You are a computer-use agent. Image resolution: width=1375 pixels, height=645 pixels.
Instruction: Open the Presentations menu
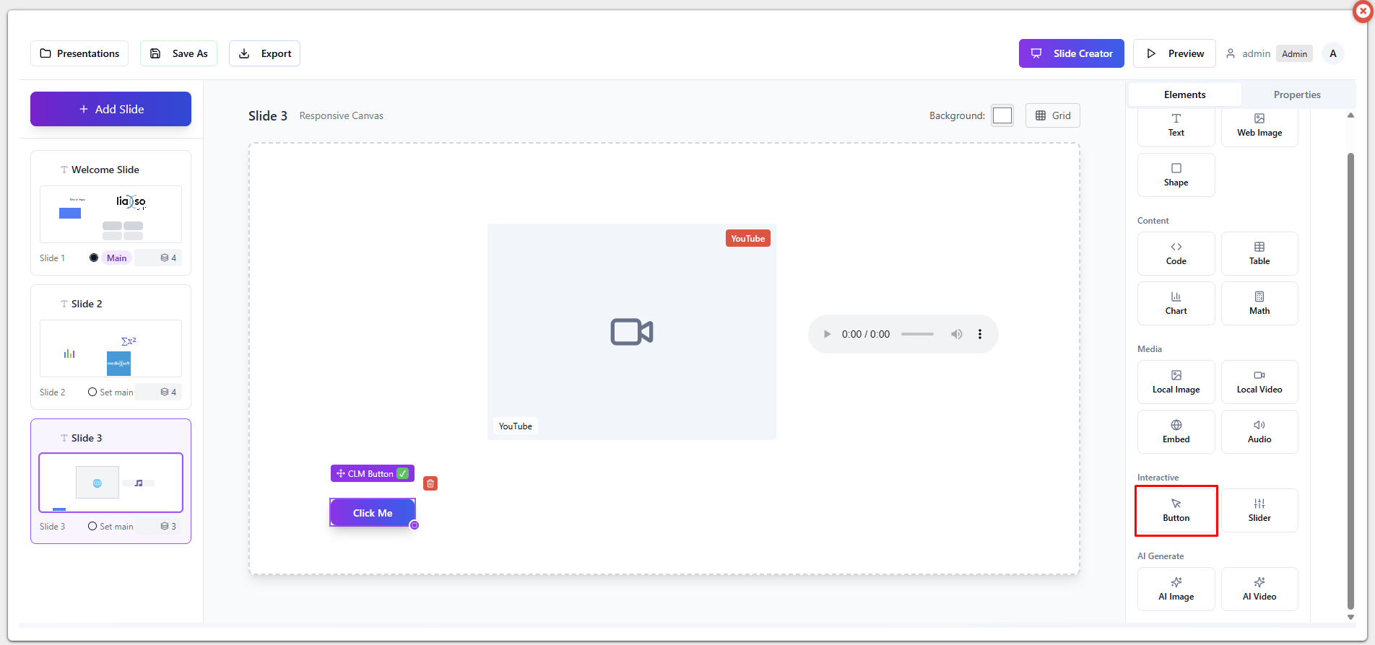(79, 53)
